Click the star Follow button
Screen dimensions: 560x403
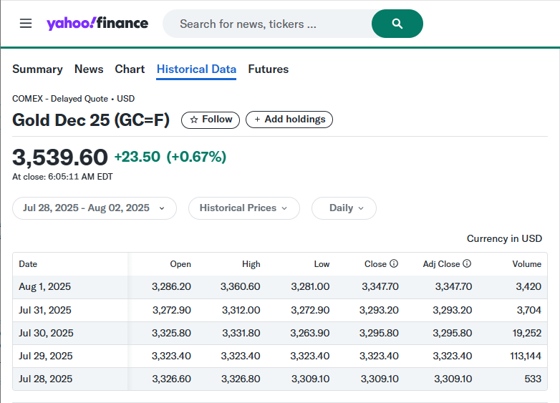[x=211, y=120]
